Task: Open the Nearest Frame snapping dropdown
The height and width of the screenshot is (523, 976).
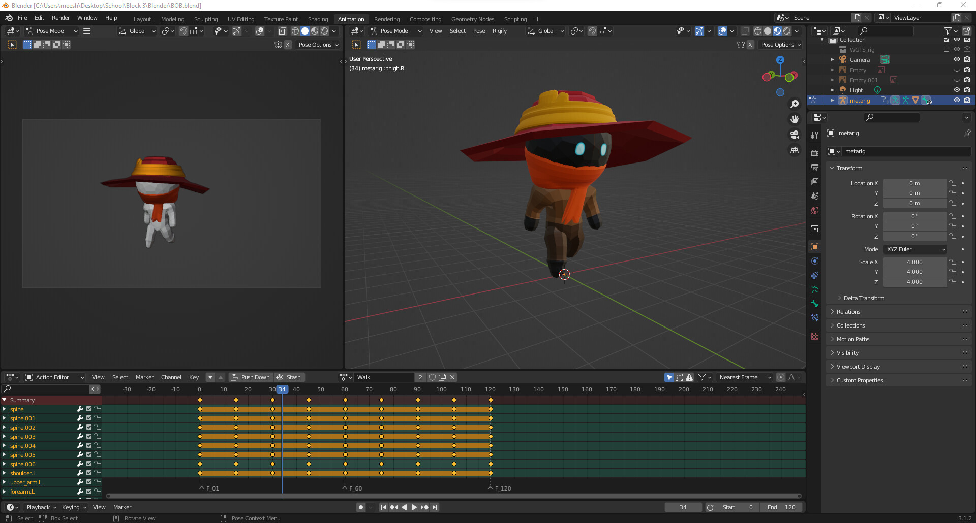Action: click(745, 377)
